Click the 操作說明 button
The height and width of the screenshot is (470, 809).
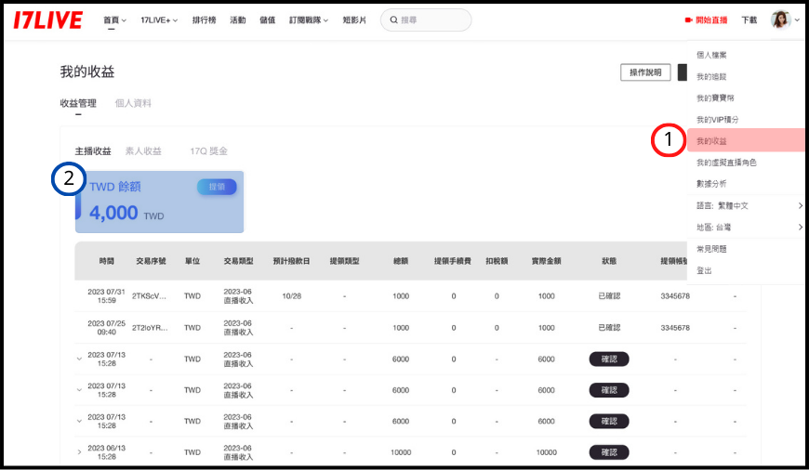click(x=645, y=72)
